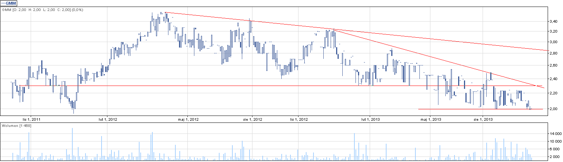Select the 'sie 1, 2013' date label
This screenshot has height=162, width=563.
(x=483, y=119)
